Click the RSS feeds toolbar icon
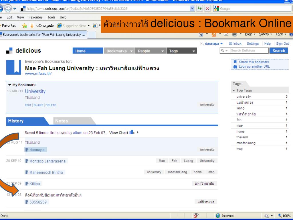The image size is (293, 220). (x=214, y=34)
